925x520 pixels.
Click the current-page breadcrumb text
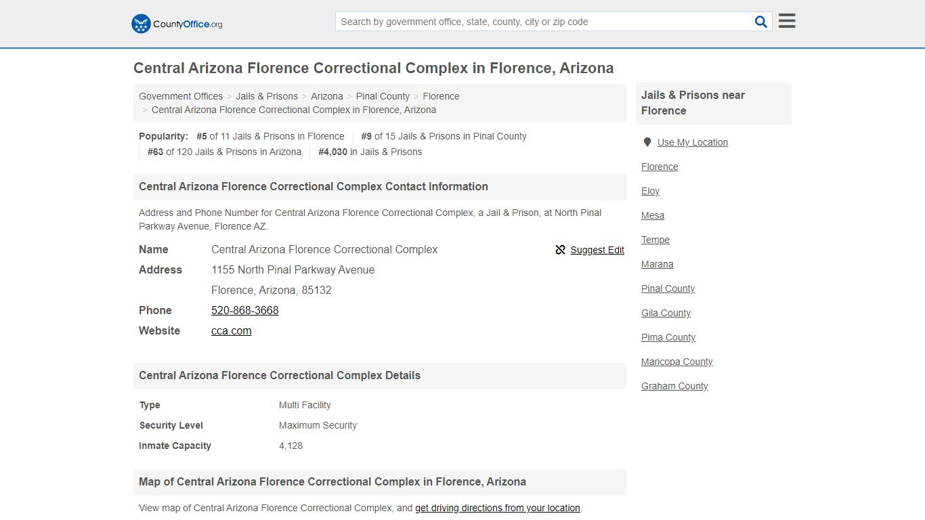[x=294, y=110]
